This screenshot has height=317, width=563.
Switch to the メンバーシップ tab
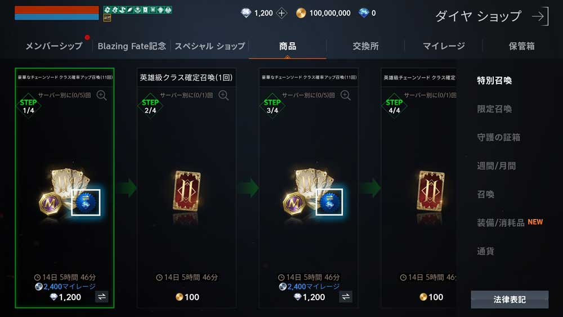(x=54, y=46)
